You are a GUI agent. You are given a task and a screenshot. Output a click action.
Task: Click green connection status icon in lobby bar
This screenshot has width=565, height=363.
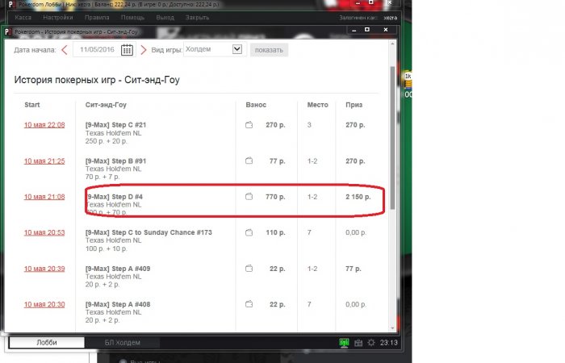344,343
